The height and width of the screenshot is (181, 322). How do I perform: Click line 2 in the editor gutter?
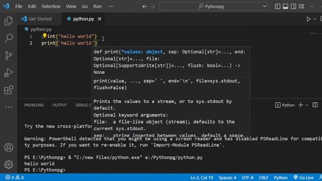point(31,43)
